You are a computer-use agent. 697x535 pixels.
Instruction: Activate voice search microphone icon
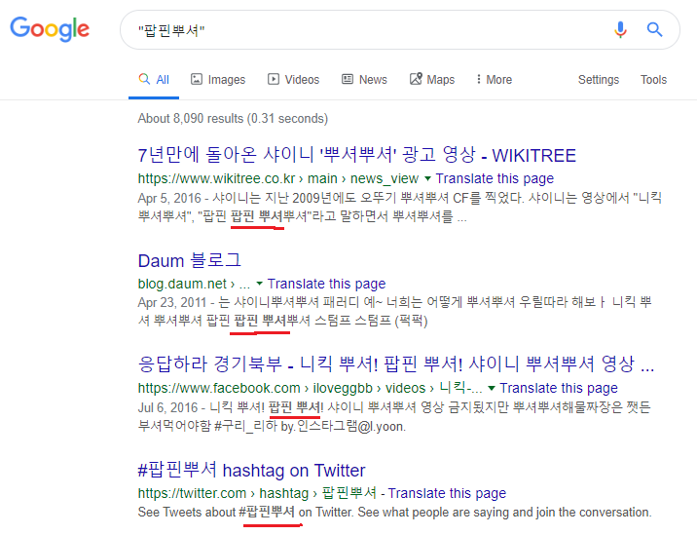(620, 30)
